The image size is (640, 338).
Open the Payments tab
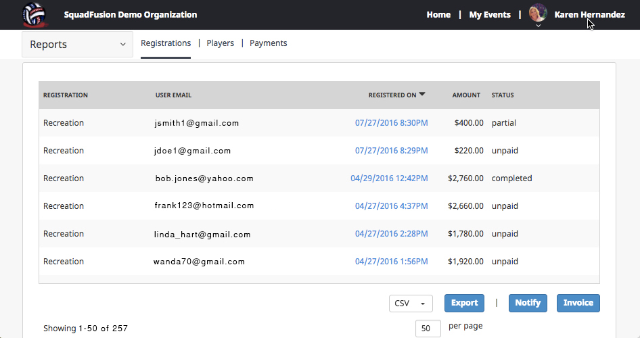[268, 43]
